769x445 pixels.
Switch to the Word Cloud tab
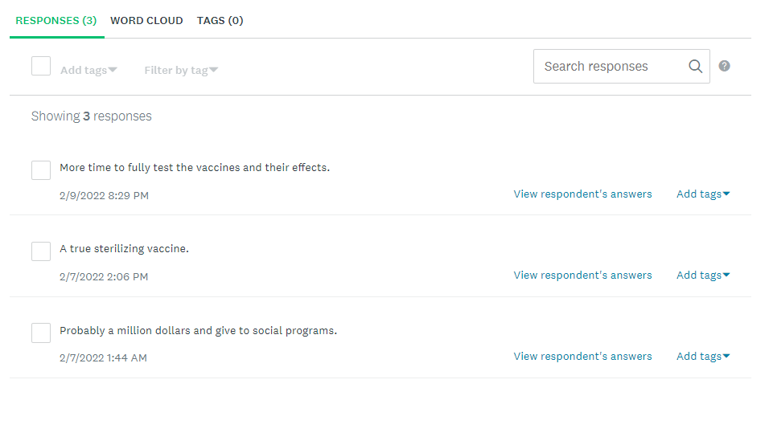coord(146,20)
